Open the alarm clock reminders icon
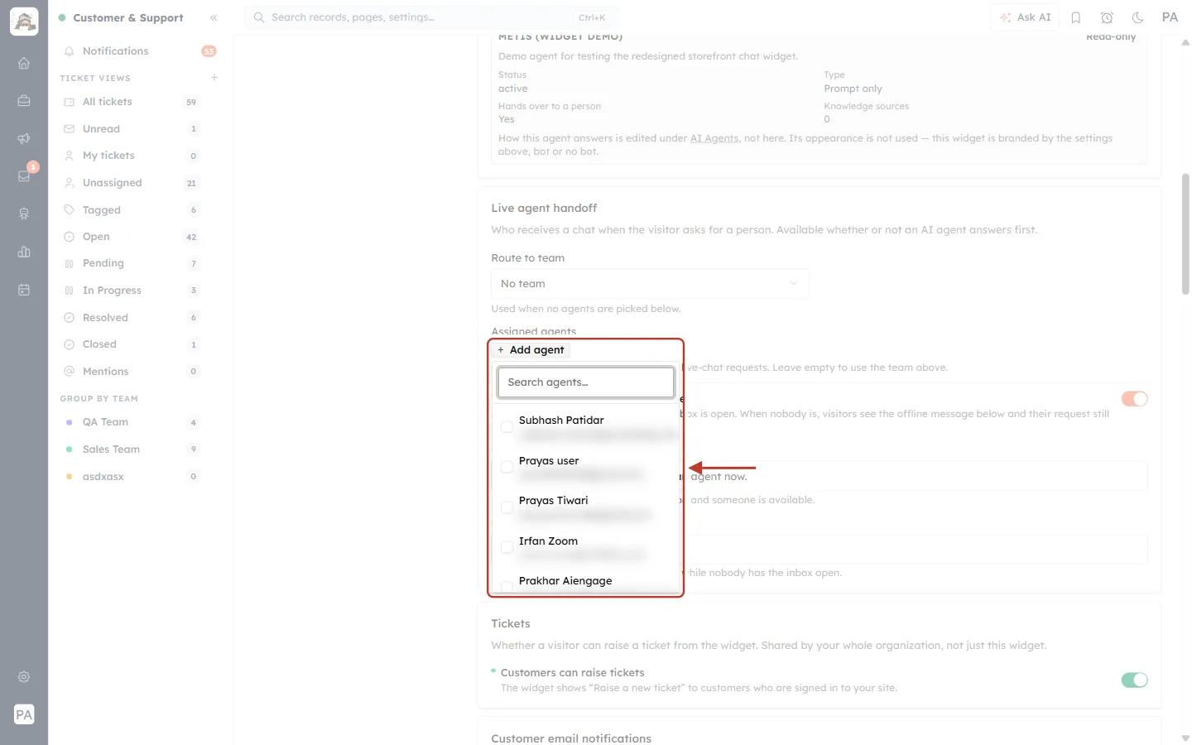The width and height of the screenshot is (1192, 745). [1107, 17]
